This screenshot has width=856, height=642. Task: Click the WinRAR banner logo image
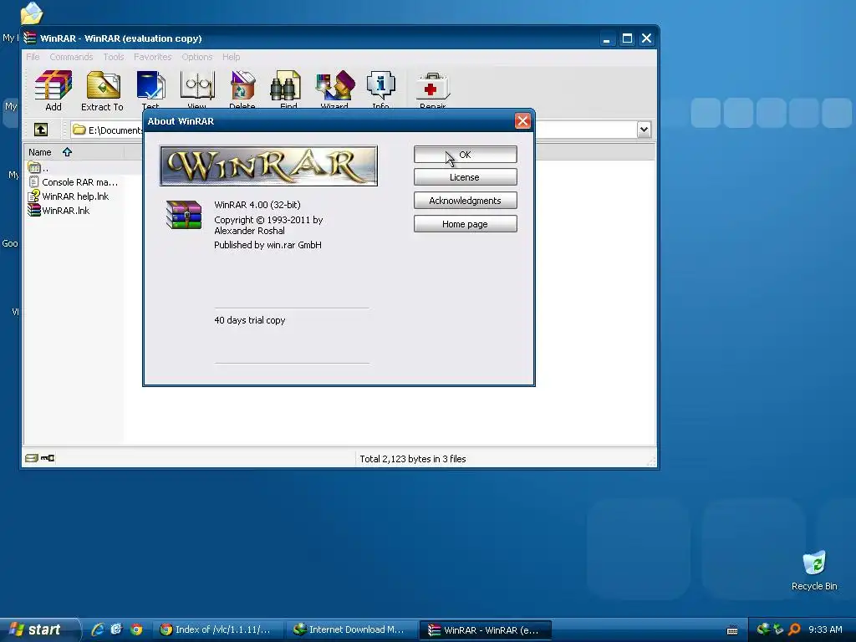268,166
